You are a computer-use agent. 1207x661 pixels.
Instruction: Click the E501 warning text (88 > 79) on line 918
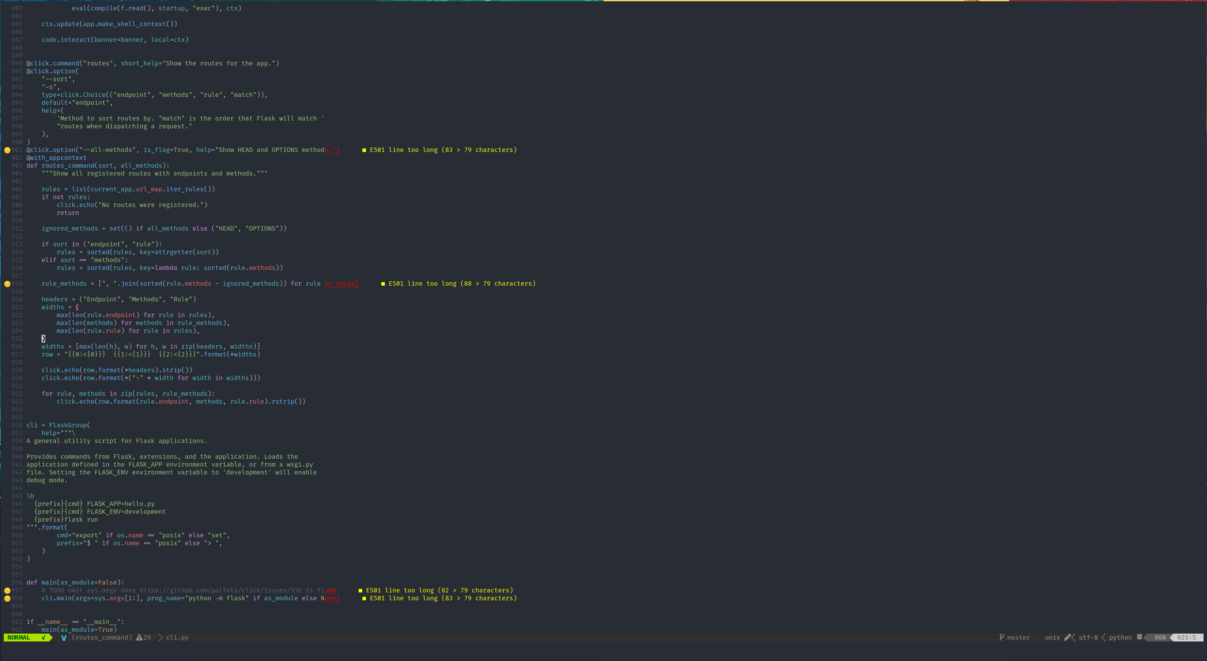click(x=462, y=283)
